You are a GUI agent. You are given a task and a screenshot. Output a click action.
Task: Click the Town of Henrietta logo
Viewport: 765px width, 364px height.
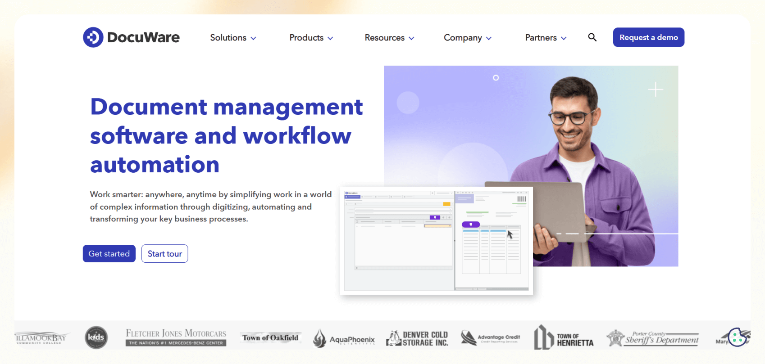(564, 337)
